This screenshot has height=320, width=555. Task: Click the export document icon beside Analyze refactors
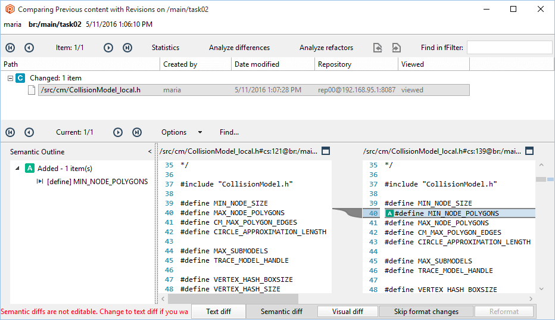pyautogui.click(x=378, y=48)
